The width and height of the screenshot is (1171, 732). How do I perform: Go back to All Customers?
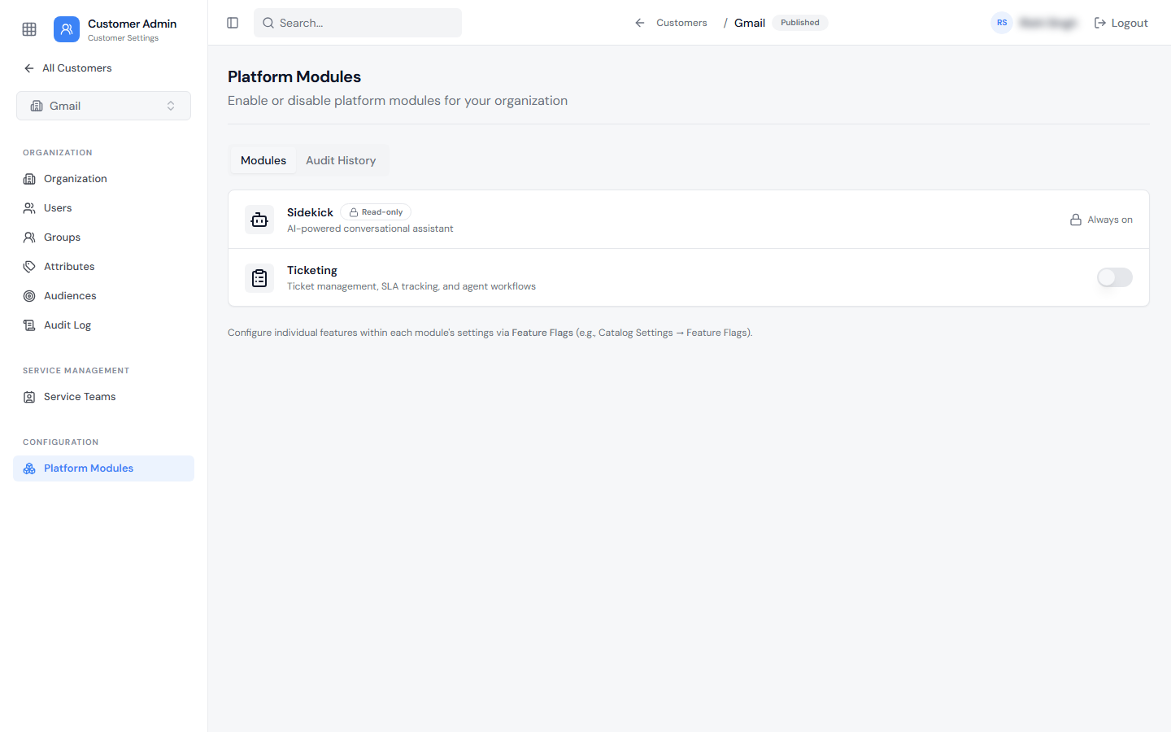(x=68, y=68)
